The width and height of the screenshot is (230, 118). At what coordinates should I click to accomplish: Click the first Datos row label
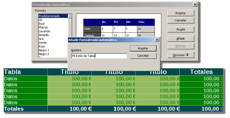pyautogui.click(x=26, y=79)
